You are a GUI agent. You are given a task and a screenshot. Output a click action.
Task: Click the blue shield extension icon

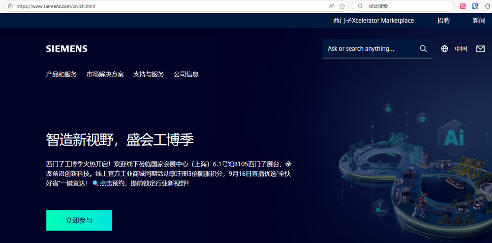[475, 6]
